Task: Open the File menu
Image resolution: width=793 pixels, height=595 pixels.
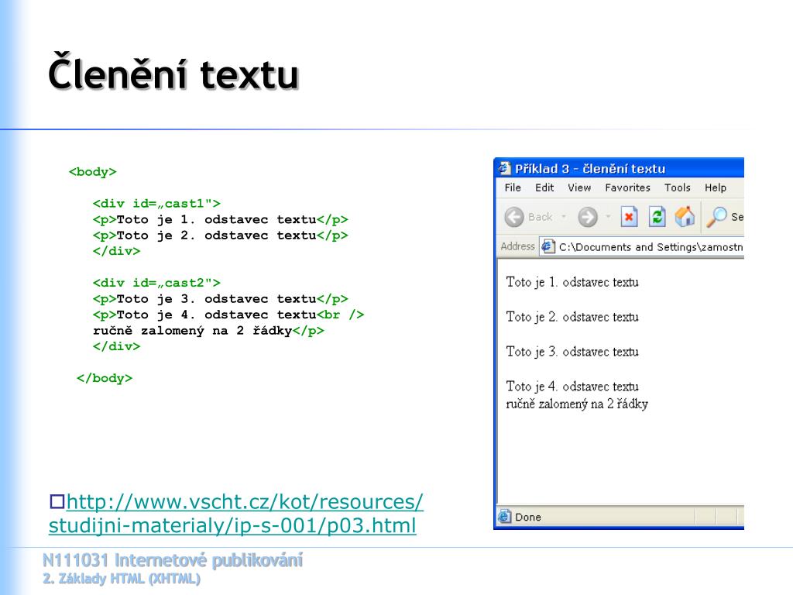Action: [x=513, y=187]
